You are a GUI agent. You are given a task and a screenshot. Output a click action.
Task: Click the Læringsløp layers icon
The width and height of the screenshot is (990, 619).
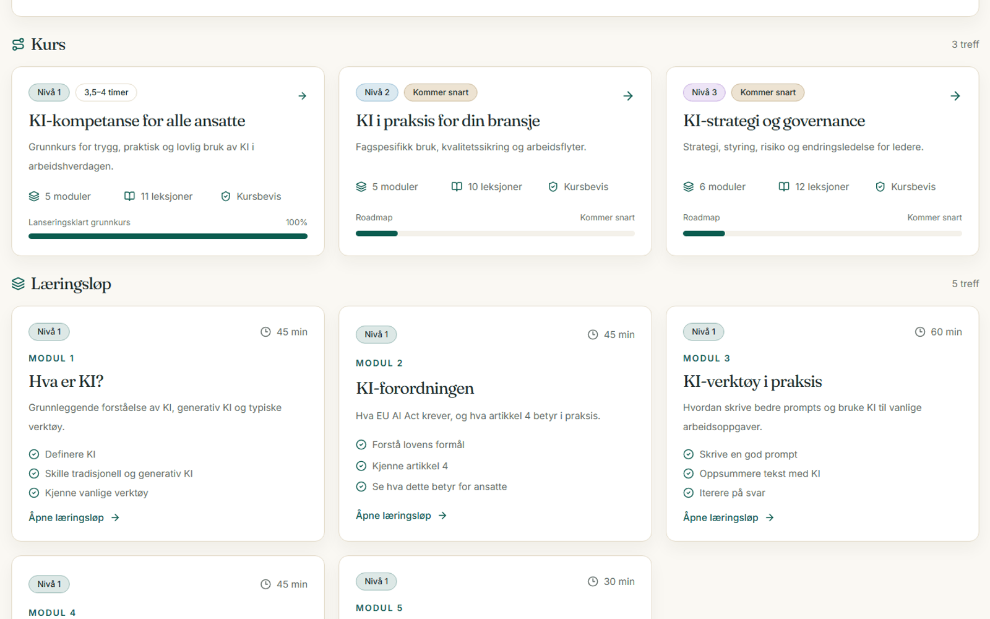click(18, 284)
